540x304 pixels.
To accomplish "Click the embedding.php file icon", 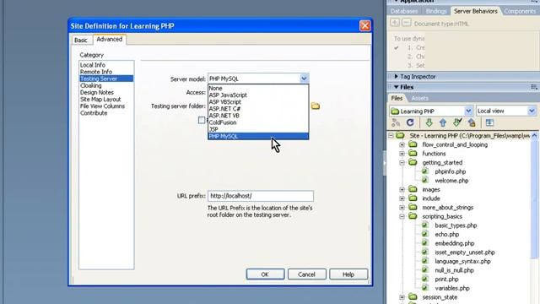I will coord(425,243).
